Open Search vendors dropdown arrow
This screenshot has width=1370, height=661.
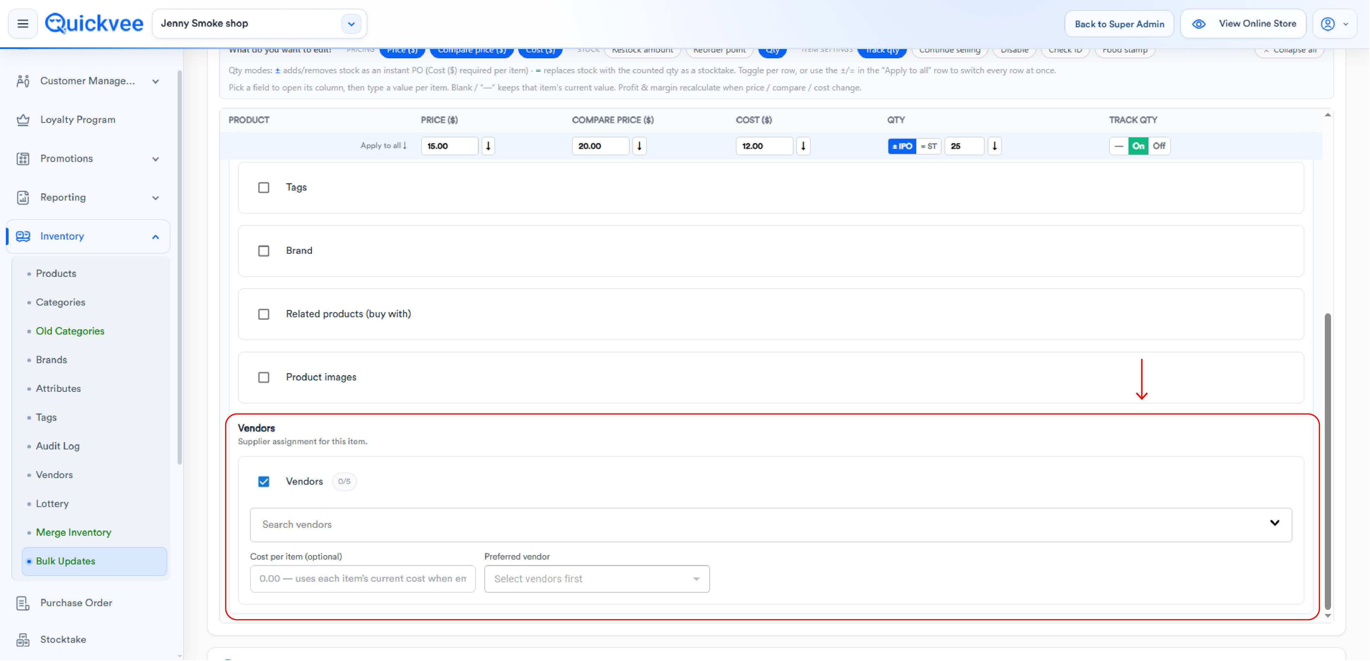[x=1275, y=523]
